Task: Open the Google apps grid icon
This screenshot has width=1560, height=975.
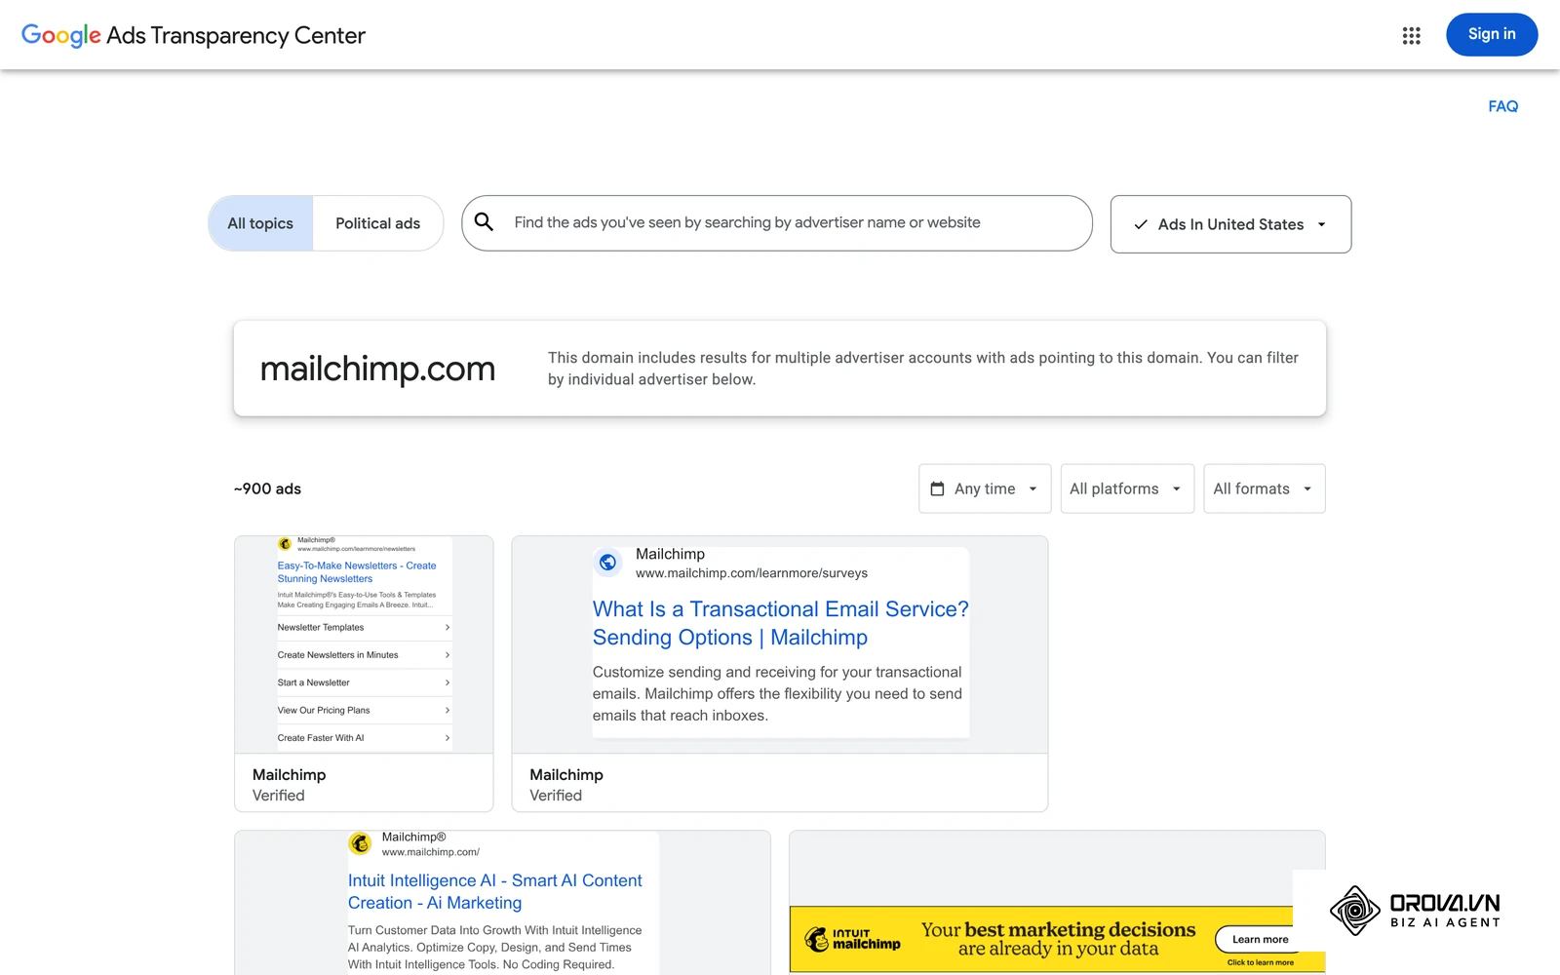Action: [x=1411, y=35]
